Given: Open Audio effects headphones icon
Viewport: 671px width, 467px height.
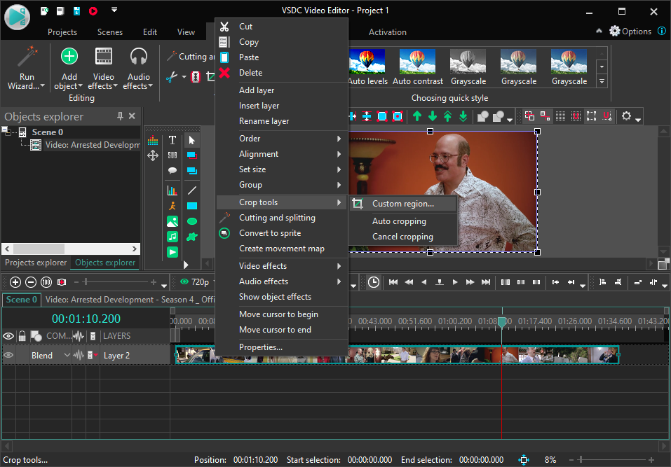Looking at the screenshot, I should point(139,57).
